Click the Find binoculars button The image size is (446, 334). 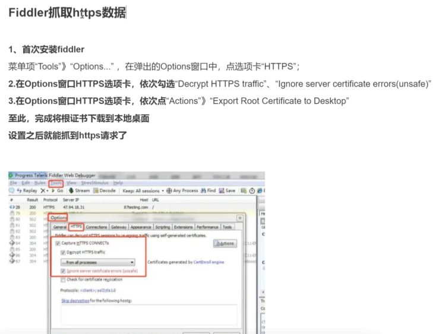(x=208, y=190)
